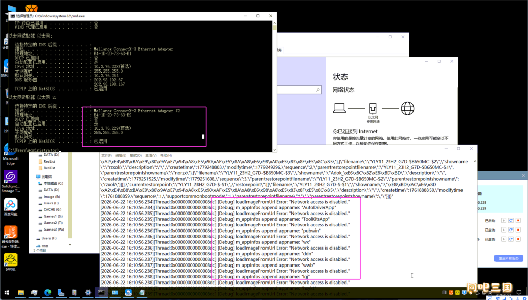Open the 蜂云服务端 exe shortcut on desktop
The width and height of the screenshot is (528, 300).
click(x=10, y=237)
